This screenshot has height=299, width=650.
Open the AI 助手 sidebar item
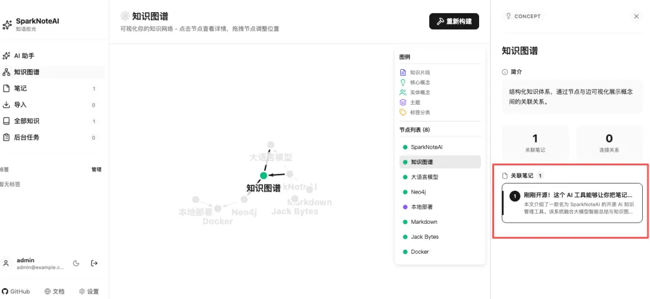[x=52, y=56]
